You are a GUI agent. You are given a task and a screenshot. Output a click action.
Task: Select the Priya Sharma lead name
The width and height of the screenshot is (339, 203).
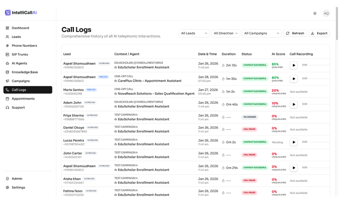pyautogui.click(x=73, y=115)
